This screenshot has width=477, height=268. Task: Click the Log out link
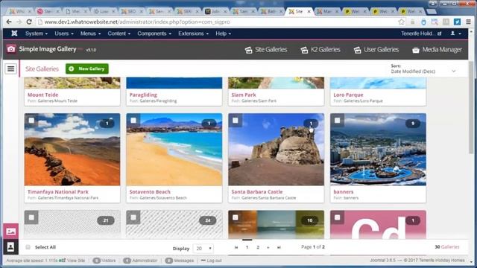point(211,261)
